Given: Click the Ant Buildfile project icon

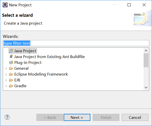Looking at the screenshot, I should [x=11, y=57].
